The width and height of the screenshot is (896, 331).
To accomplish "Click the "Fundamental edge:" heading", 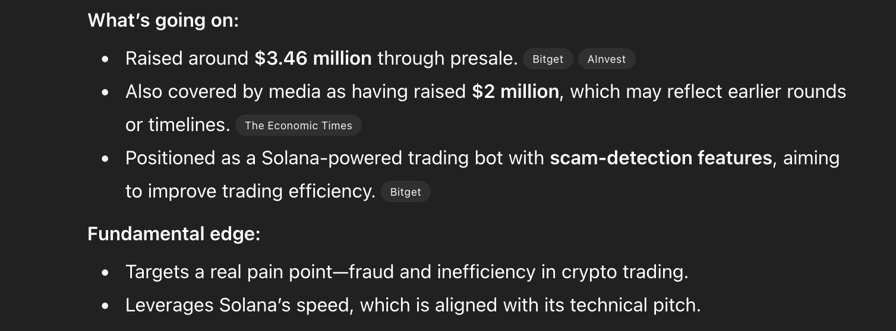I will (x=173, y=234).
